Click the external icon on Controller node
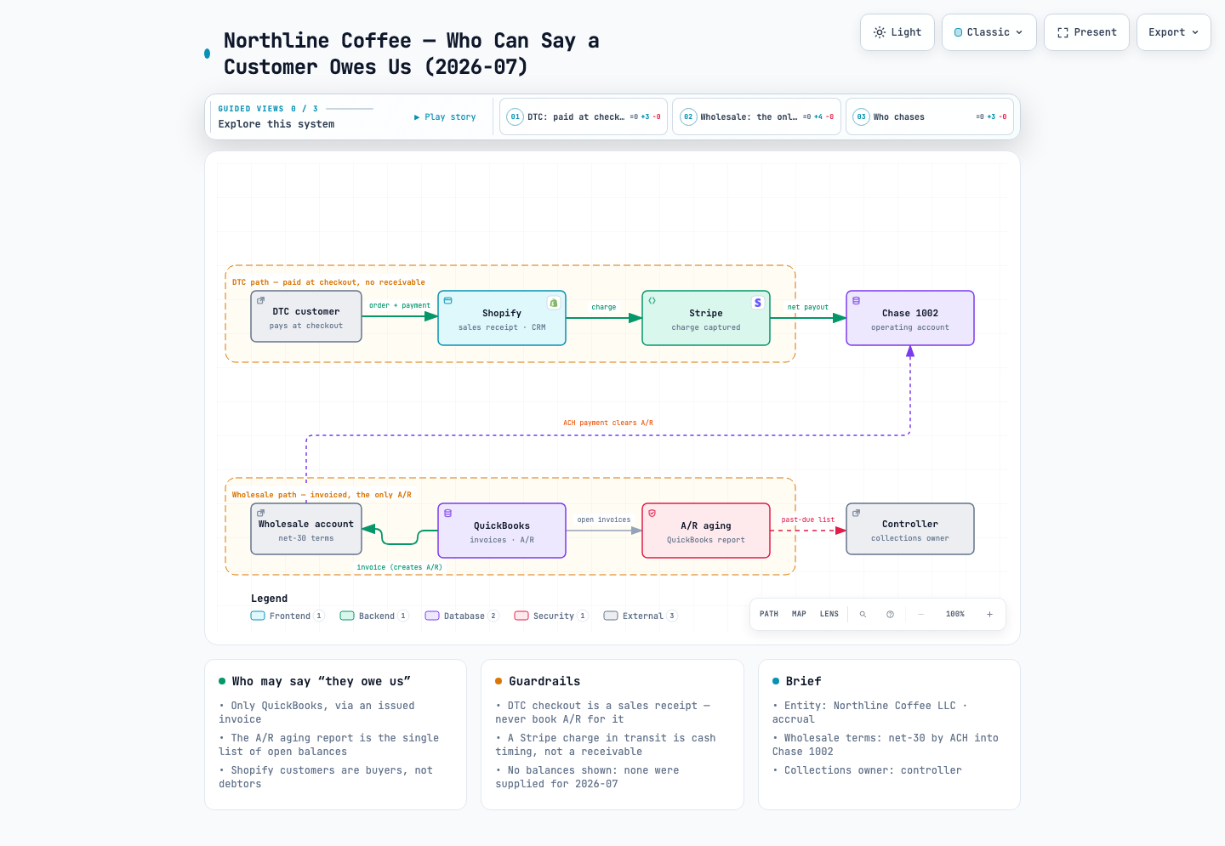 coord(857,513)
